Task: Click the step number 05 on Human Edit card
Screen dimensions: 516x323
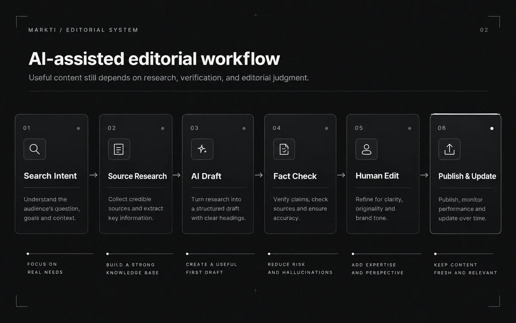Action: (359, 128)
